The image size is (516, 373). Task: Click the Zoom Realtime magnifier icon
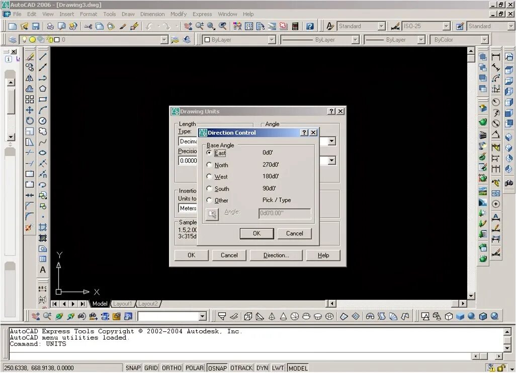tap(200, 26)
